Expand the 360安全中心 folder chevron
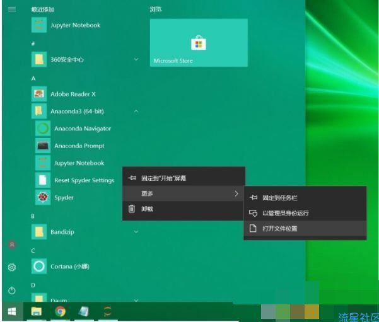The width and height of the screenshot is (379, 322). 136,59
